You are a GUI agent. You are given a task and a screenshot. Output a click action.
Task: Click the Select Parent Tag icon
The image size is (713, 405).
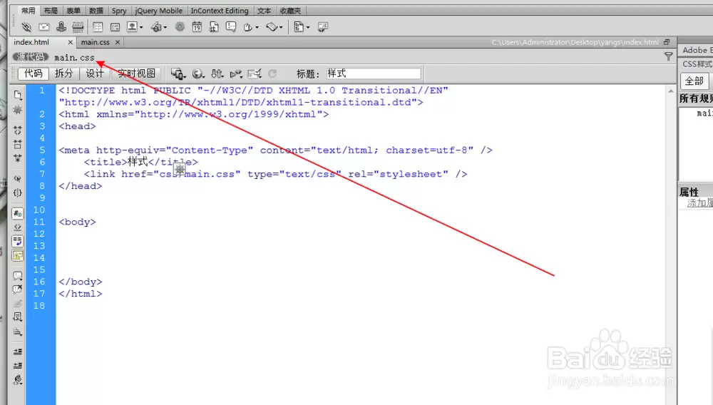18,179
